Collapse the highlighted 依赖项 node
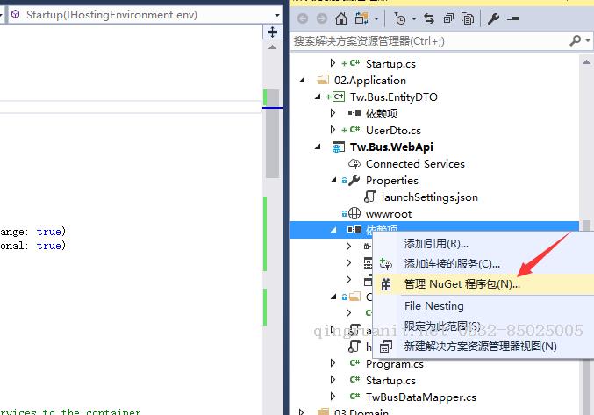The image size is (594, 415). (x=333, y=230)
